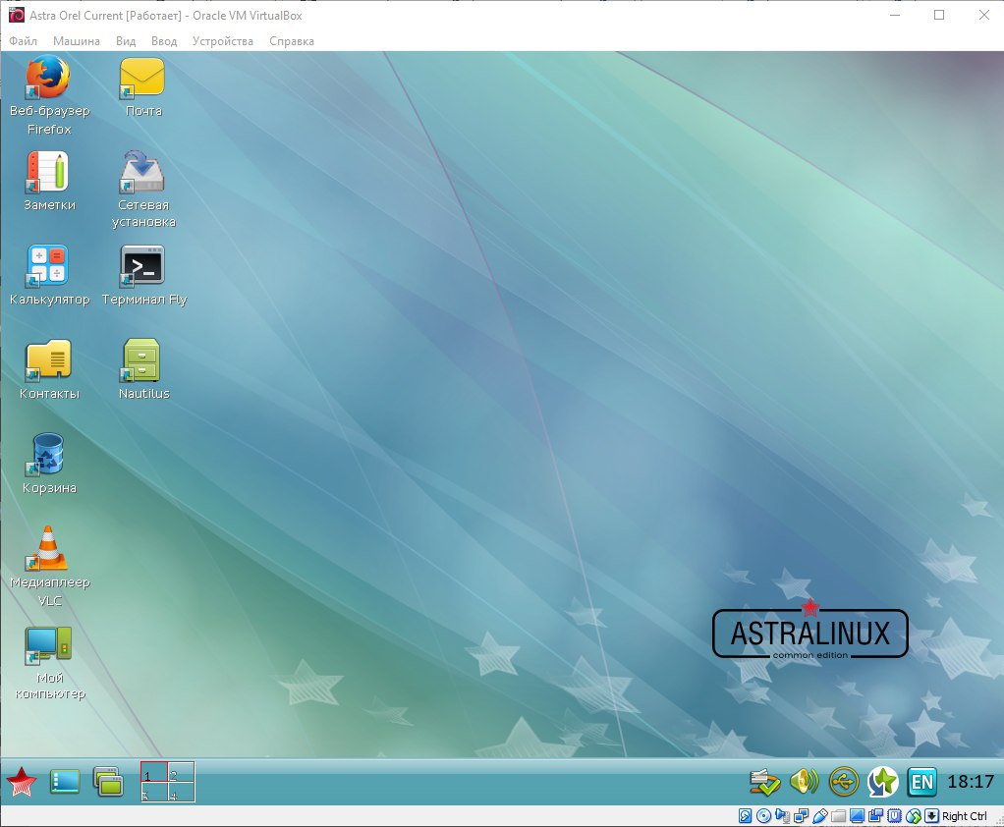Click VirtualBox CPU chip indicator
The width and height of the screenshot is (1004, 827).
pyautogui.click(x=895, y=816)
